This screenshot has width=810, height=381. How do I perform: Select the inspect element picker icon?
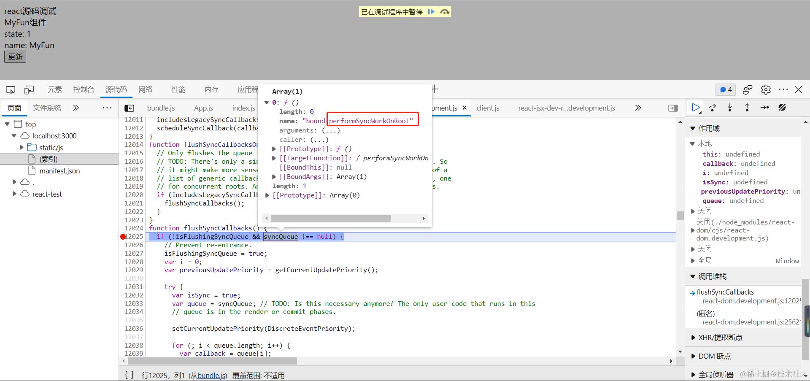(11, 89)
